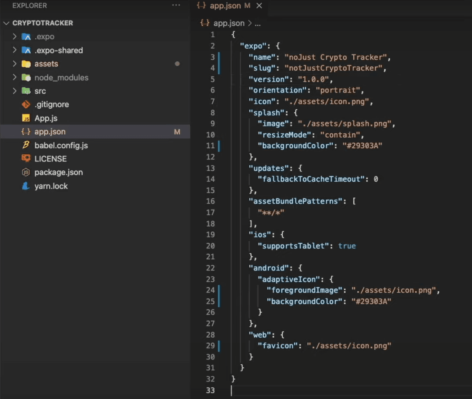The height and width of the screenshot is (399, 472).
Task: Click line number 14 in the gutter
Action: (210, 179)
